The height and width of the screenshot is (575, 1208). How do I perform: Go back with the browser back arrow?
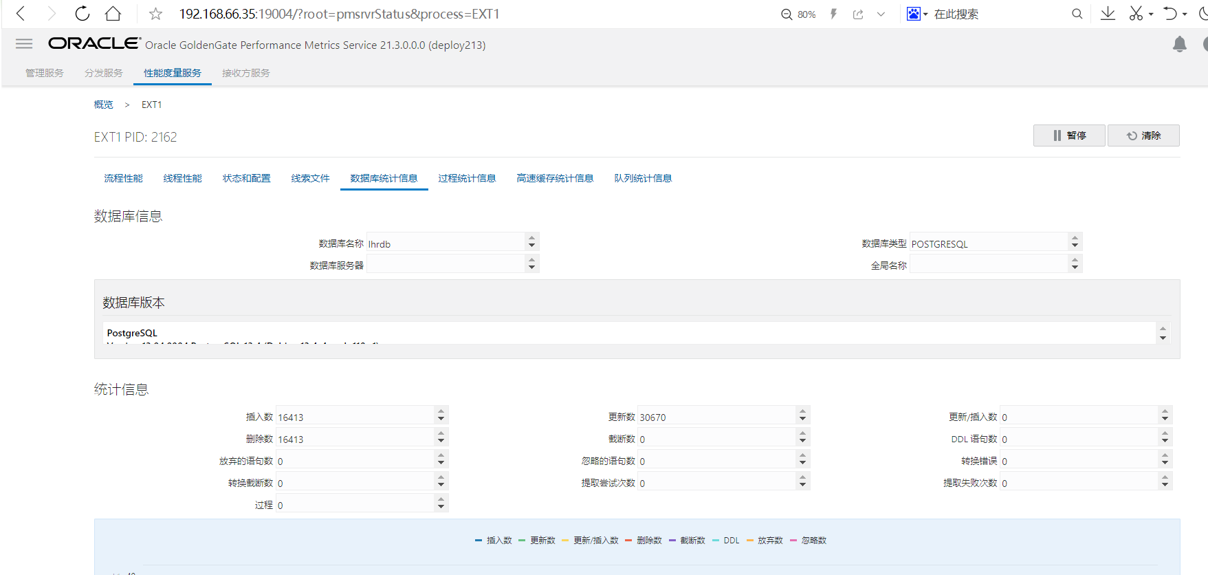tap(21, 14)
